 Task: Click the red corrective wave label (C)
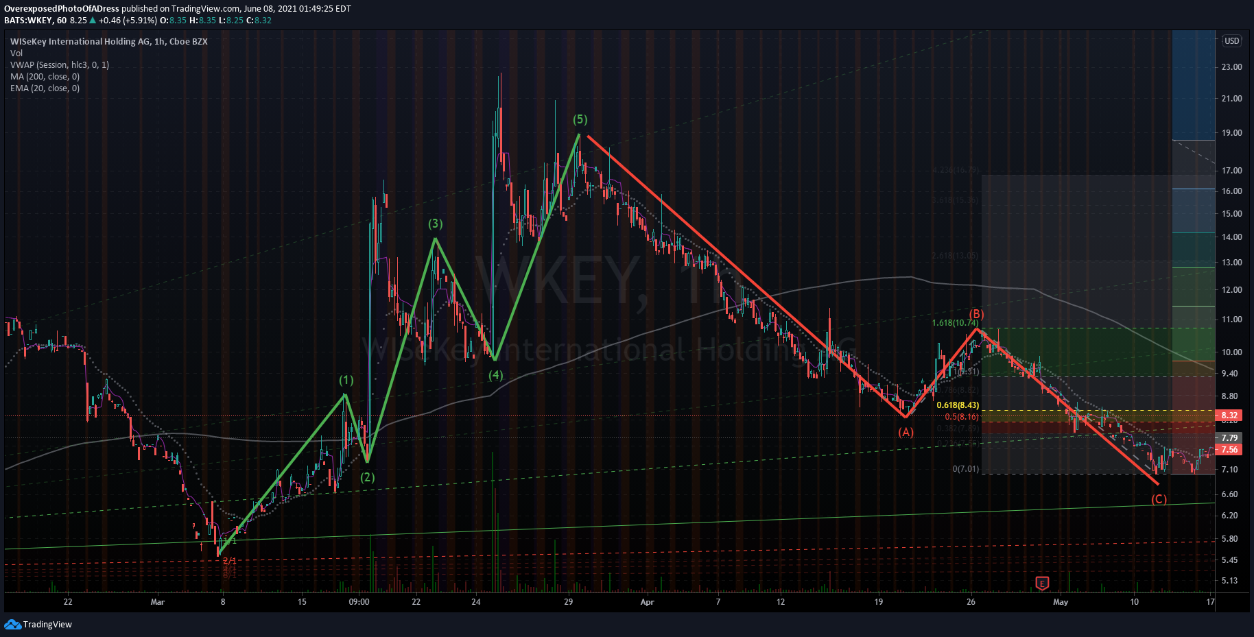tap(1159, 499)
